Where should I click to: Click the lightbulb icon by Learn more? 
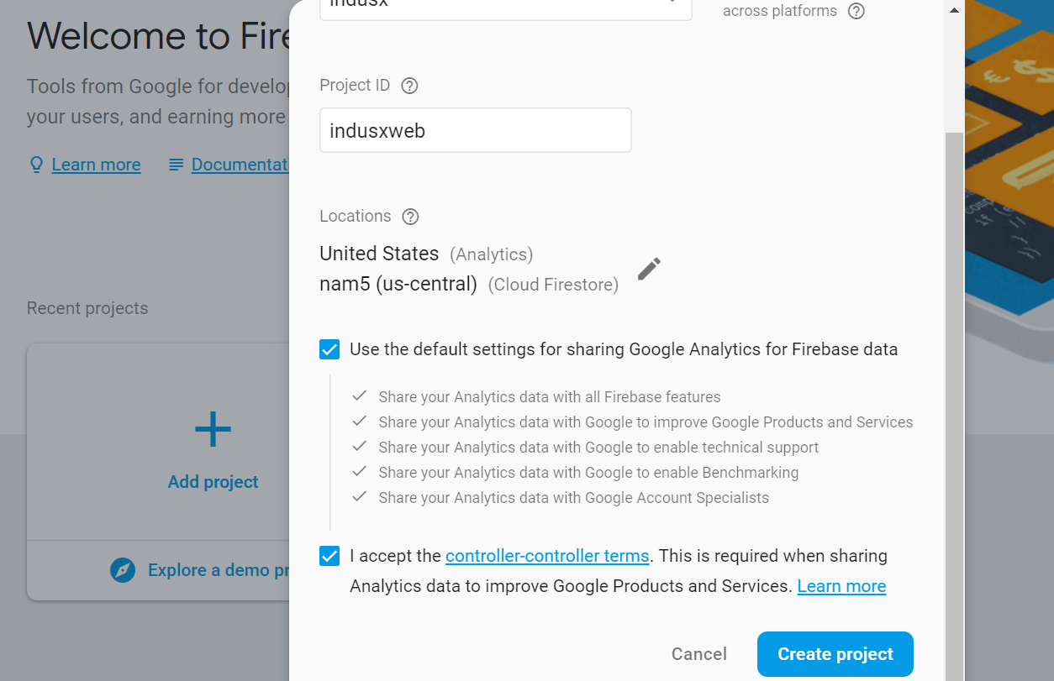(36, 165)
